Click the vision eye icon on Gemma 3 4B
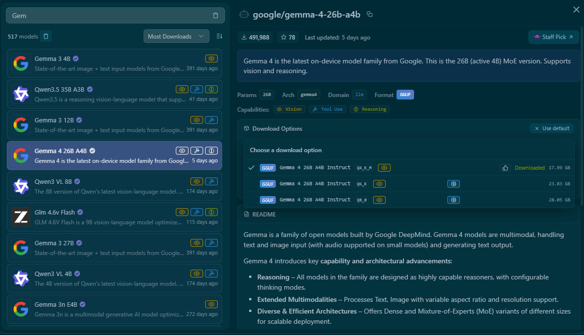 click(x=211, y=59)
